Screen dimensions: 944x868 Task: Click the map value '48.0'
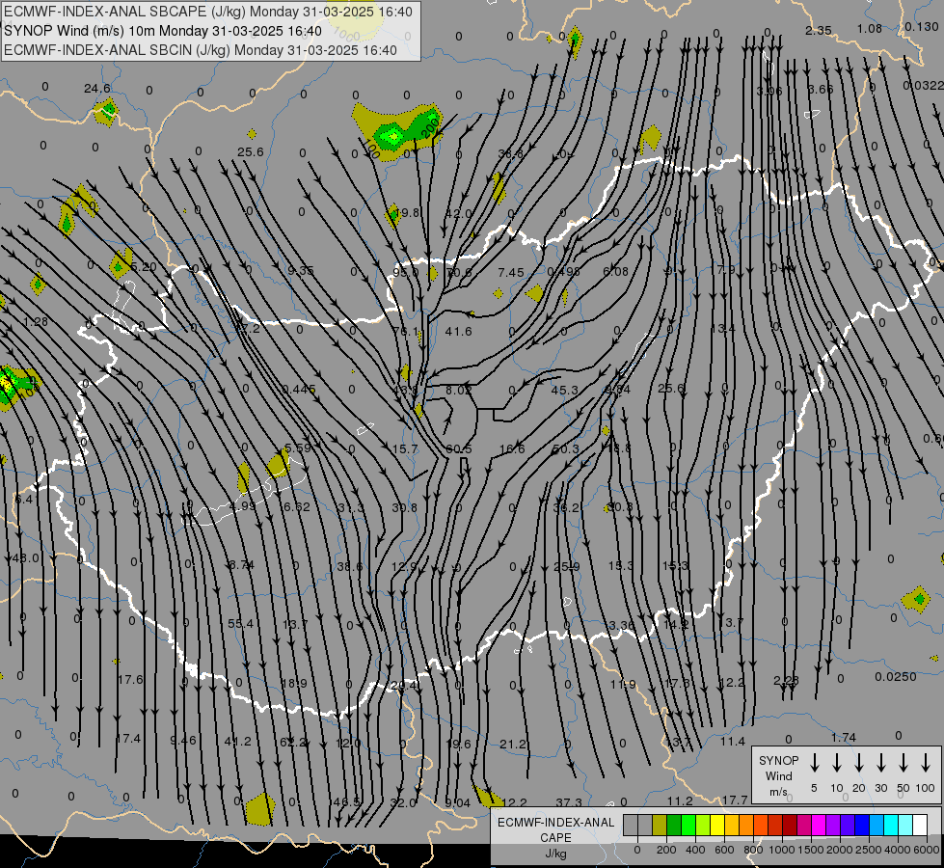[x=25, y=557]
